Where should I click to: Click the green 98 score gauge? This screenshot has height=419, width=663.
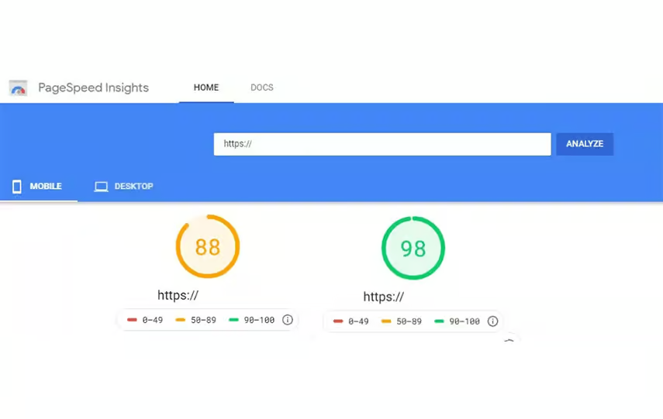pos(413,248)
